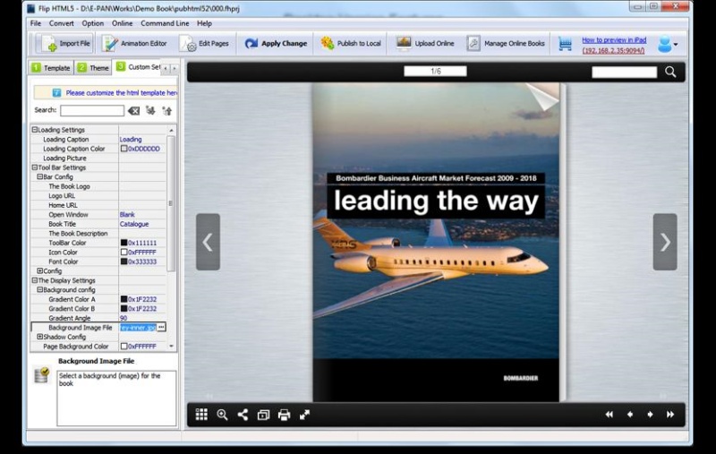Click the print icon in the viewer bar
Image resolution: width=716 pixels, height=454 pixels.
point(284,415)
